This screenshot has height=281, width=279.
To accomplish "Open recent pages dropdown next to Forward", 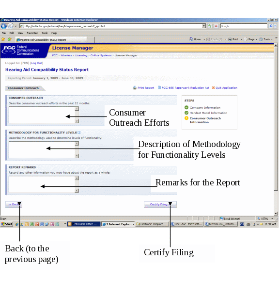I will [x=15, y=26].
